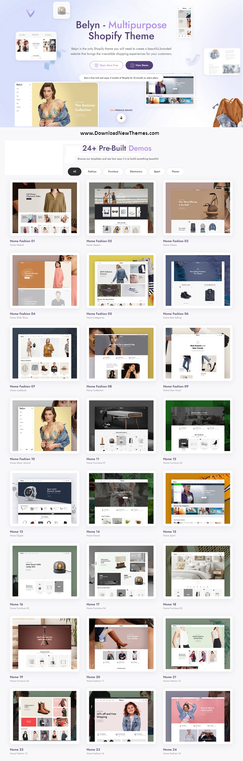Screen dimensions: 243x761
Task: Open Home 22 fashion demo thumbnail
Action: (45, 716)
